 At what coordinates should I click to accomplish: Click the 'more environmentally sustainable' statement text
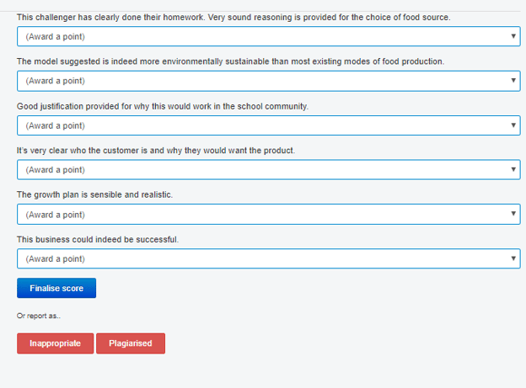point(230,61)
